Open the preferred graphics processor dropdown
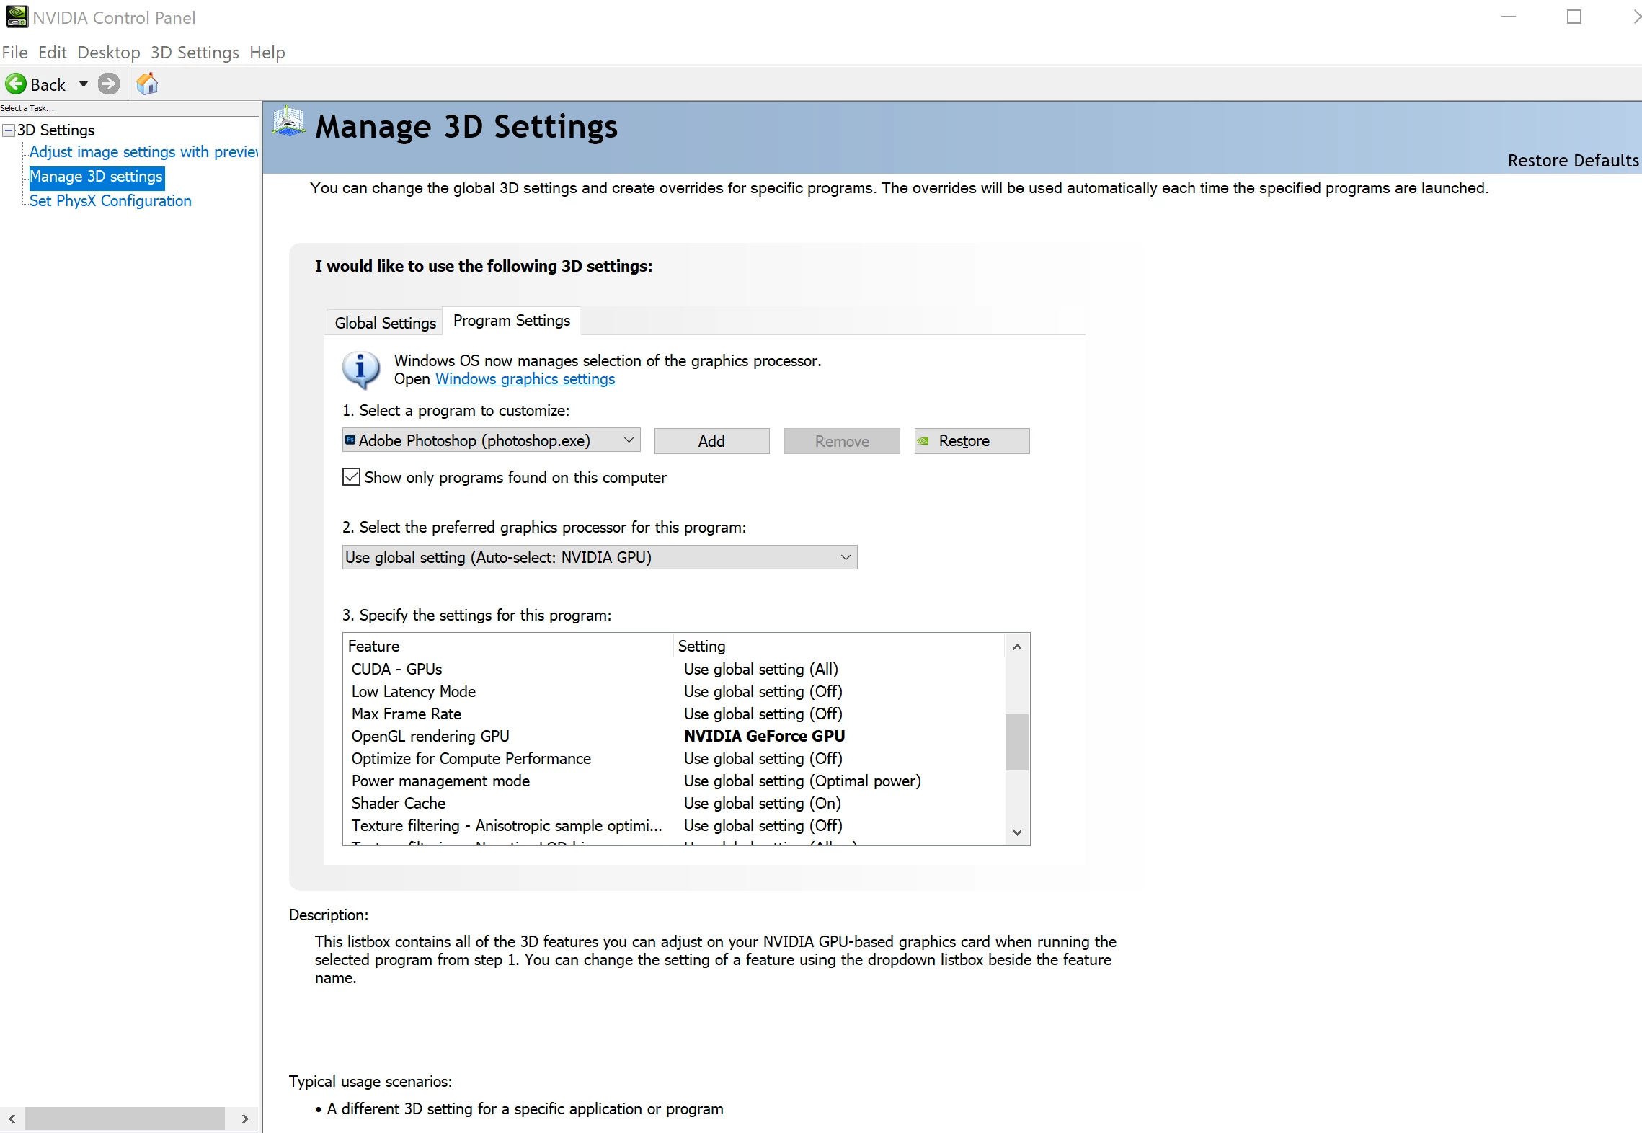The height and width of the screenshot is (1133, 1642). pyautogui.click(x=599, y=557)
